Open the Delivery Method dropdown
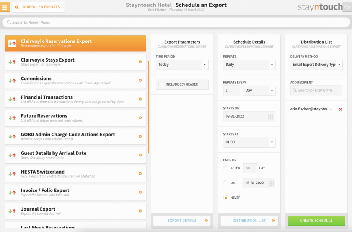 click(x=316, y=65)
